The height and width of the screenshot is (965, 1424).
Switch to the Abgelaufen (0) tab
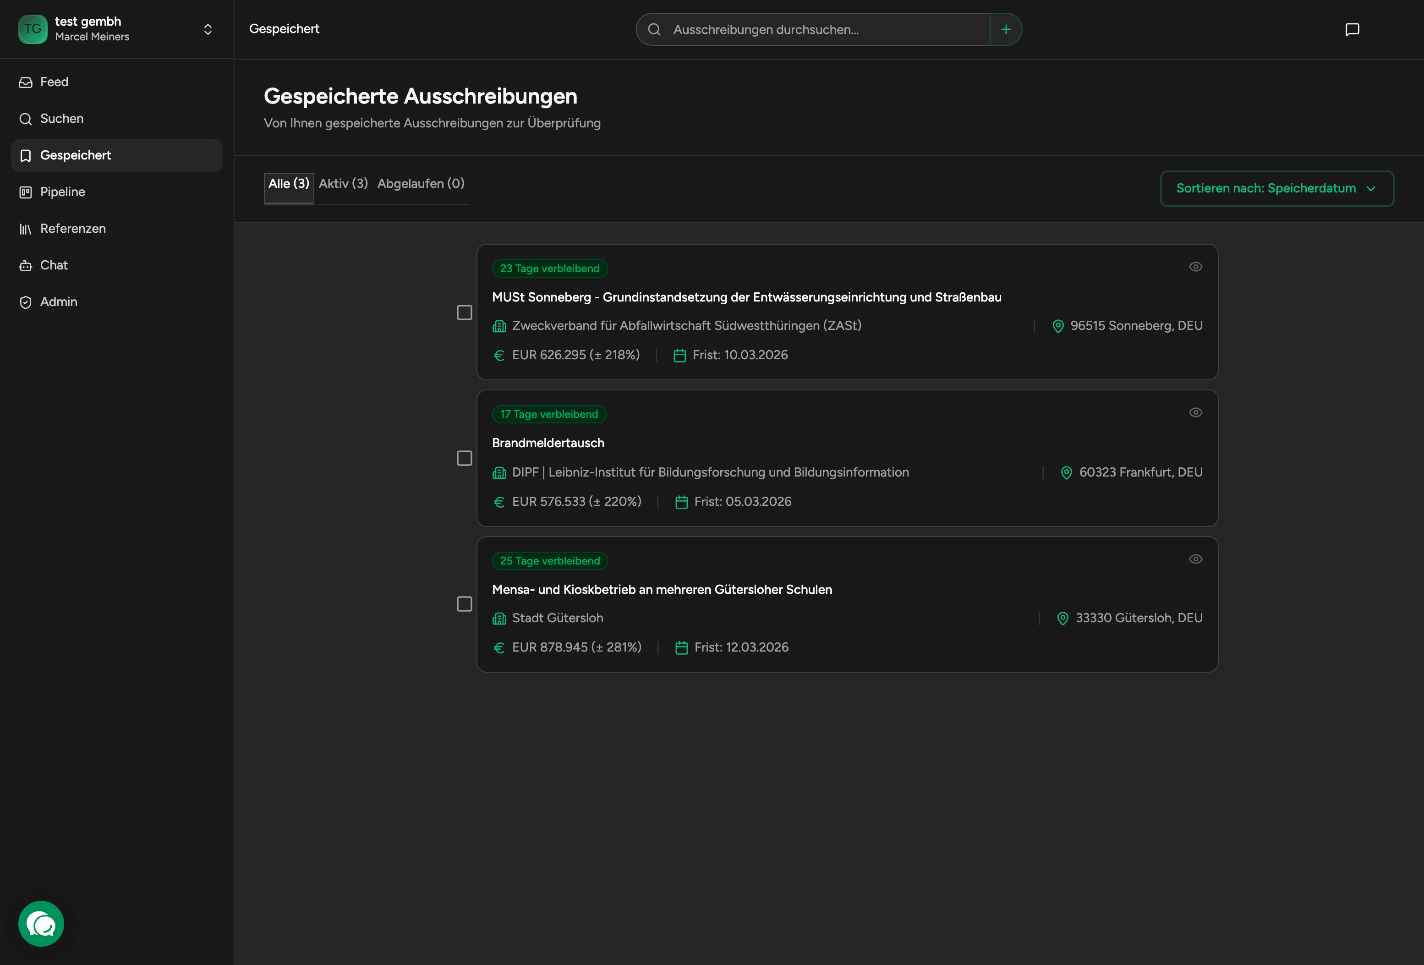(420, 184)
